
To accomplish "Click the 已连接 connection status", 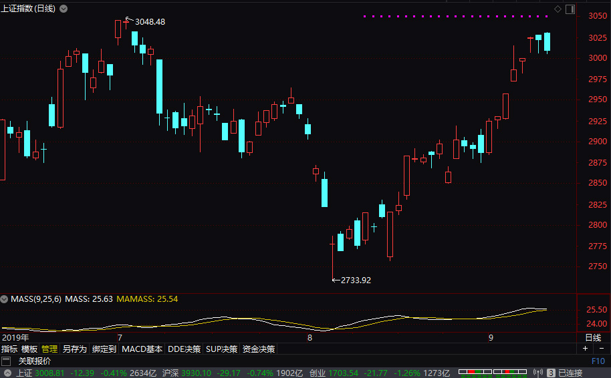I will (570, 373).
